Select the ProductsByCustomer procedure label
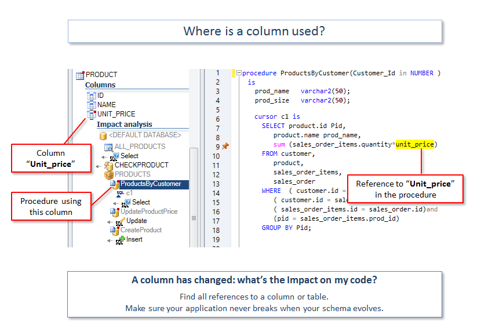Viewport: 481px width, 336px height. (x=151, y=184)
